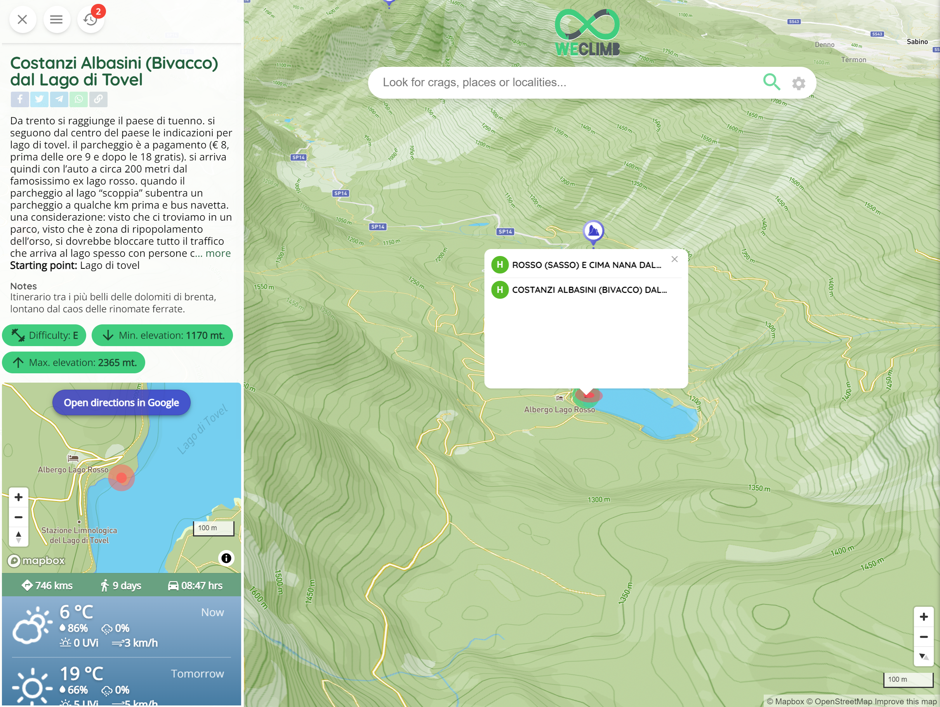Click the WhatsApp share icon
The height and width of the screenshot is (707, 940).
(x=78, y=99)
